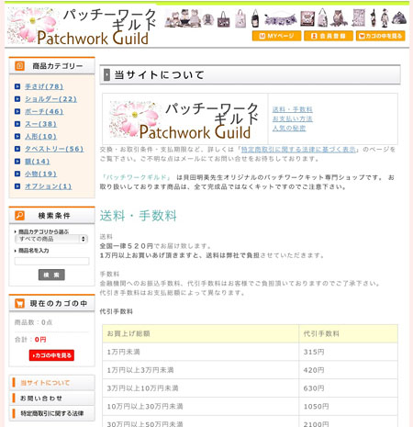Screen dimensions: 413x427
Task: Open the MYページ button in header
Action: pos(276,36)
